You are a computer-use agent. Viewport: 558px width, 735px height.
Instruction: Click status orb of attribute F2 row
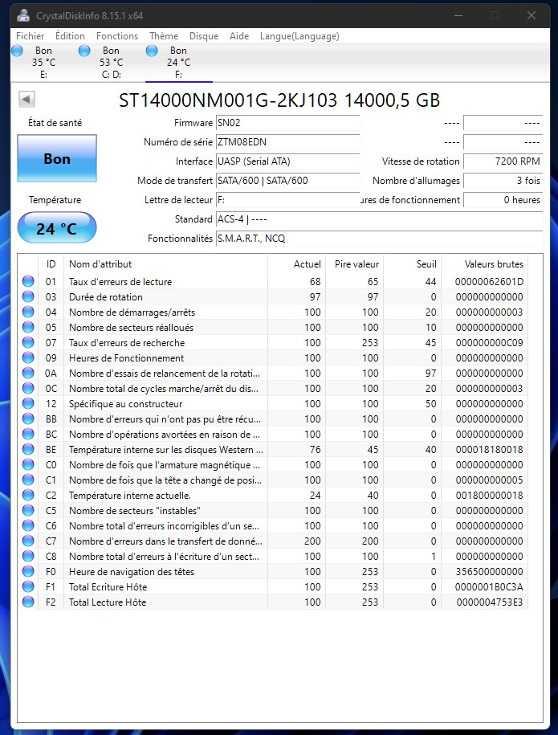(28, 602)
